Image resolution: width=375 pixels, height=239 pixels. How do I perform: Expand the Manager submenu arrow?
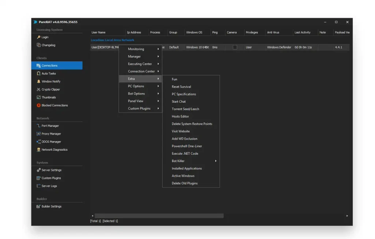[x=158, y=56]
